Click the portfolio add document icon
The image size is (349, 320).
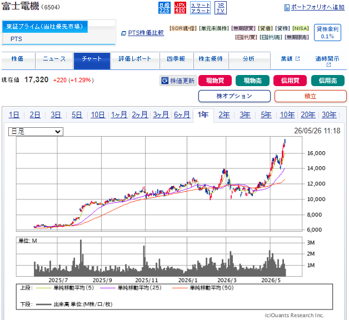[x=287, y=8]
